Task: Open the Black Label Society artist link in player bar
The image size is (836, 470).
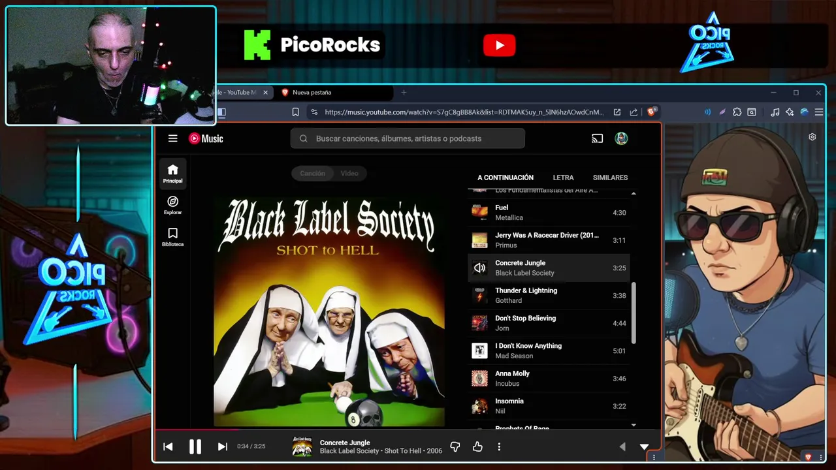Action: [x=349, y=451]
